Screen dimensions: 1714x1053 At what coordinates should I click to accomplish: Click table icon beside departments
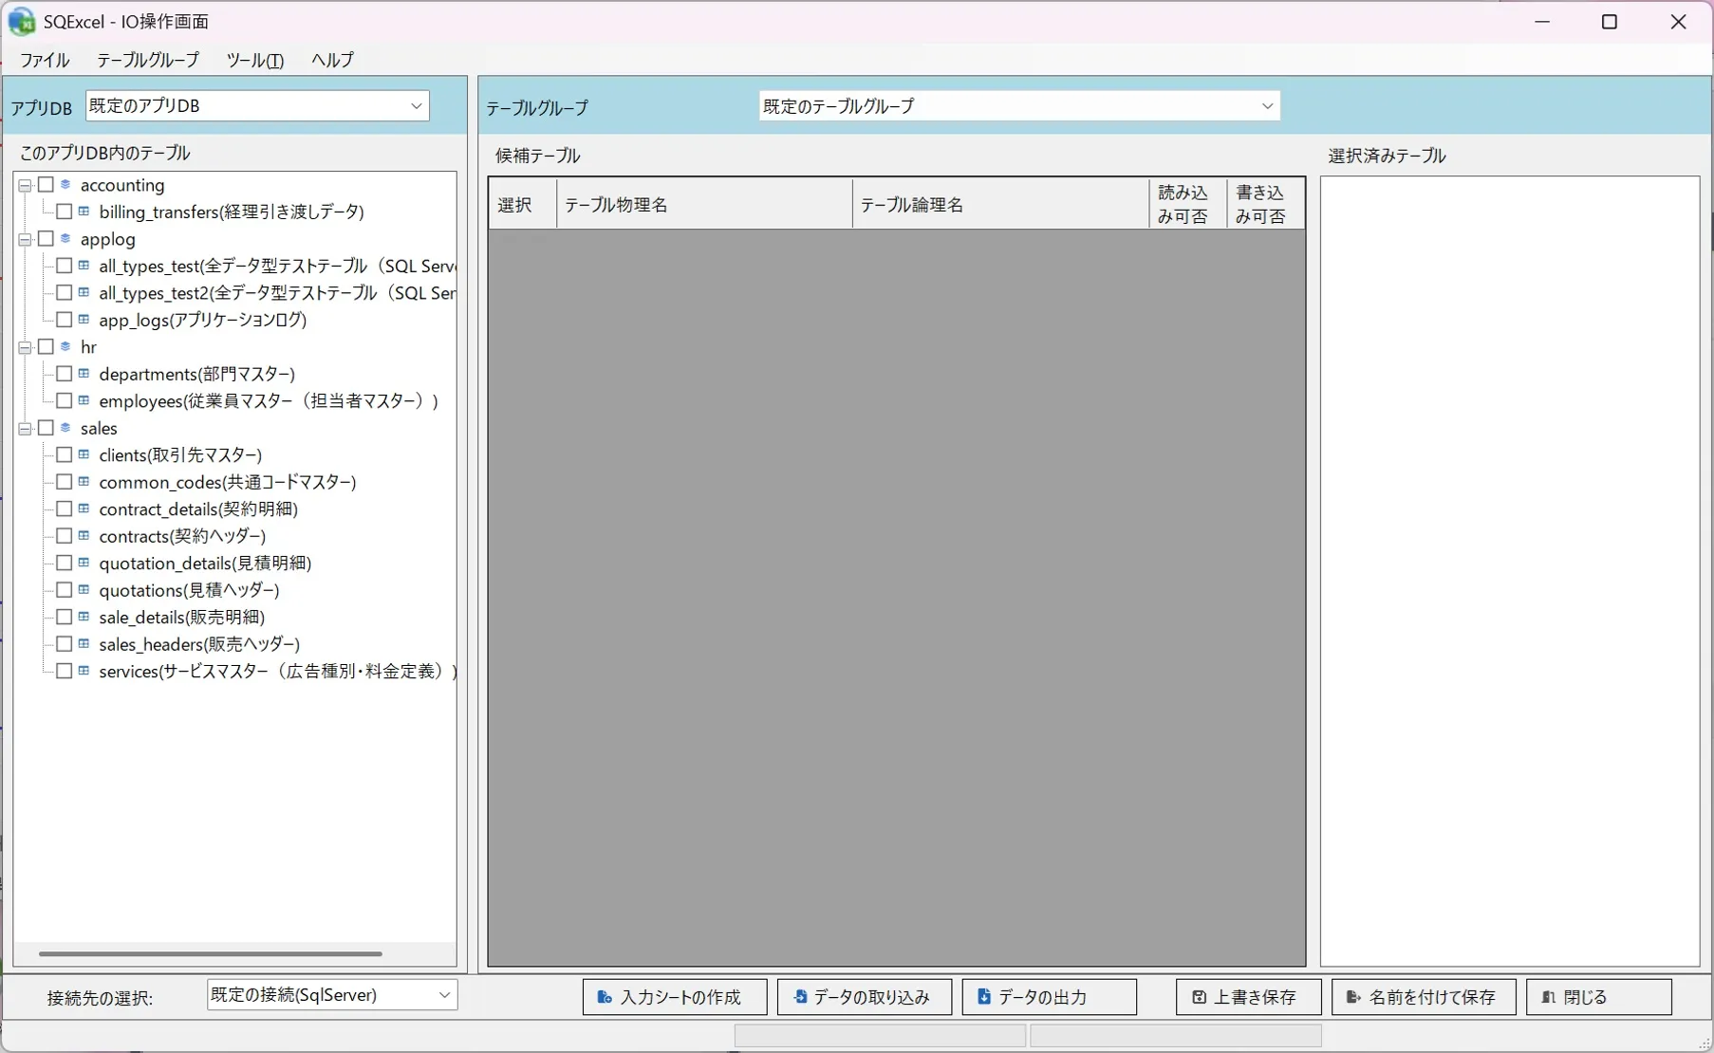[84, 374]
